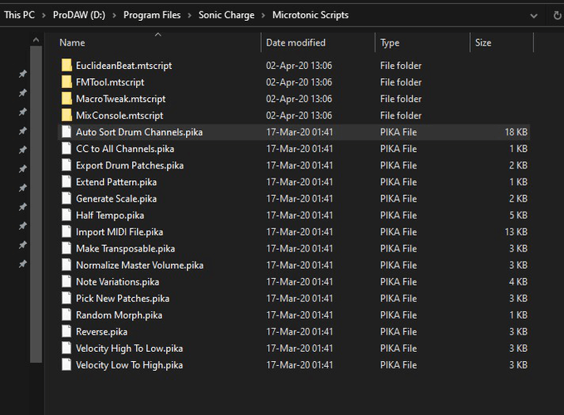Select the MacroTweak.mtscript name
This screenshot has width=564, height=415.
pos(120,99)
